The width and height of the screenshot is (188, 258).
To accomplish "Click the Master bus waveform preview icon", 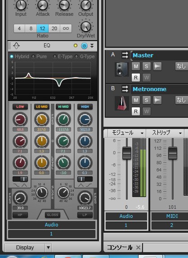I will (x=157, y=66).
